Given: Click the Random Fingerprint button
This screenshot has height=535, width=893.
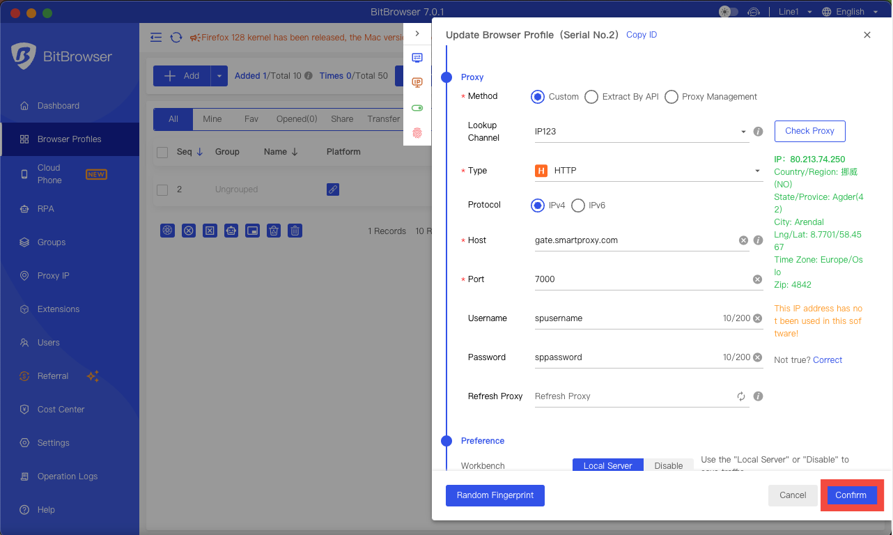Looking at the screenshot, I should [x=495, y=495].
